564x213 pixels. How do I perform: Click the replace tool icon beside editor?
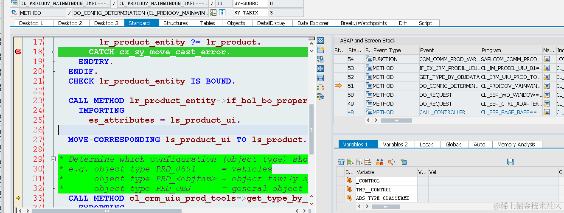click(320, 59)
